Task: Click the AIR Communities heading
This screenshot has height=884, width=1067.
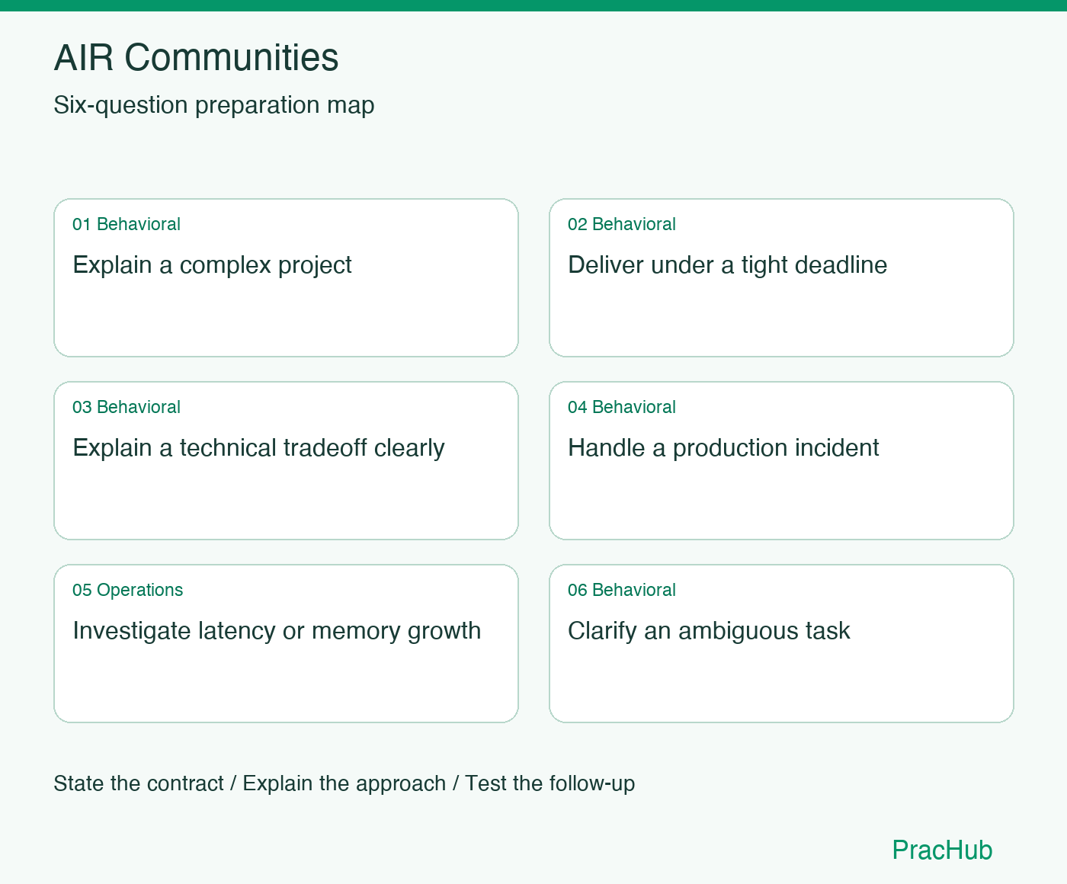Action: (x=196, y=57)
